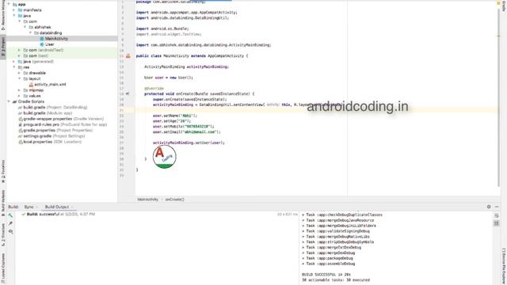Expand the com (test) package
Image resolution: width=507 pixels, height=285 pixels.
point(19,55)
